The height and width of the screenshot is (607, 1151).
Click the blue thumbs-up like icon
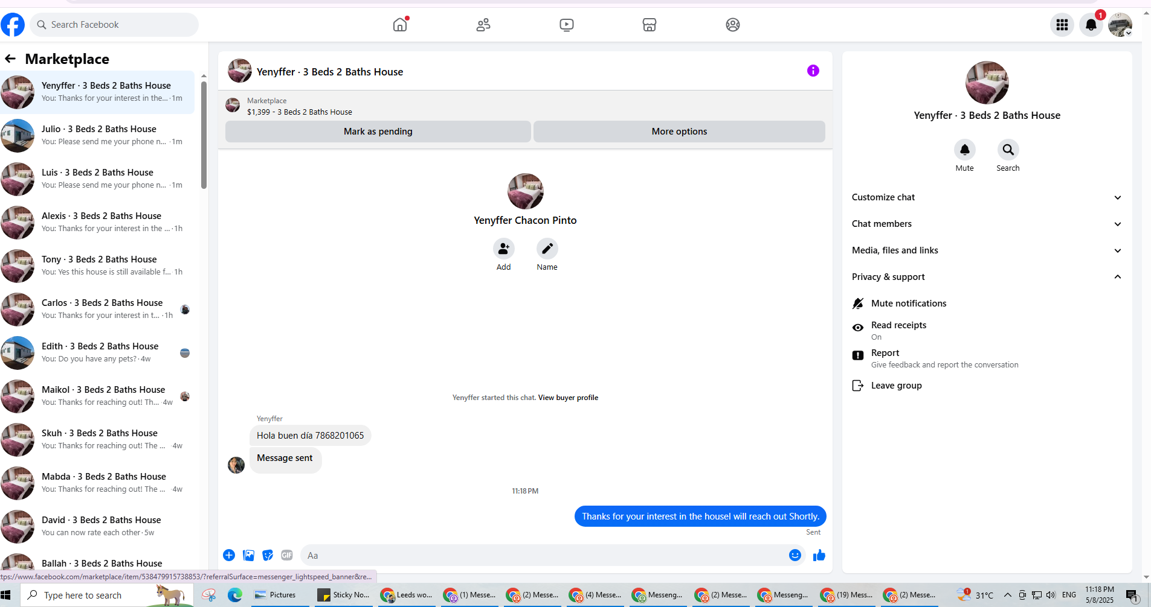pyautogui.click(x=819, y=555)
